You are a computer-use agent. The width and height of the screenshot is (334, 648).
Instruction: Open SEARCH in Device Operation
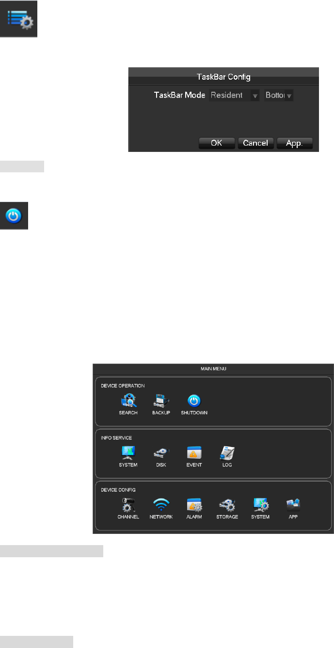(x=128, y=405)
